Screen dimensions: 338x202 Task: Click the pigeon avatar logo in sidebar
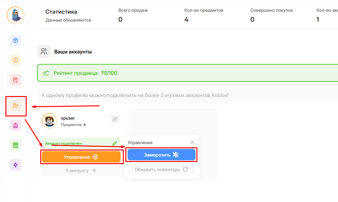pyautogui.click(x=16, y=15)
